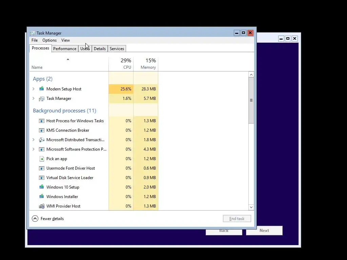
Task: Switch to the Services tab
Action: [x=117, y=49]
